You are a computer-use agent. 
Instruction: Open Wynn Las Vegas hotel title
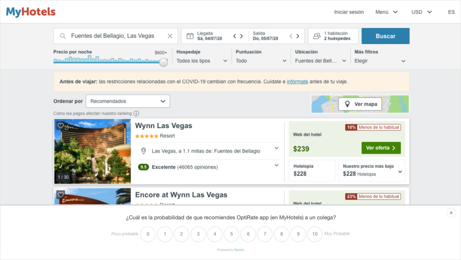[163, 126]
